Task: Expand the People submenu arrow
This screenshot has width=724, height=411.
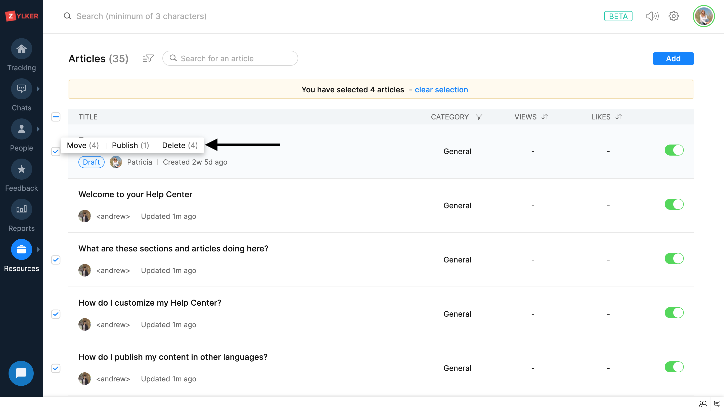Action: click(38, 129)
